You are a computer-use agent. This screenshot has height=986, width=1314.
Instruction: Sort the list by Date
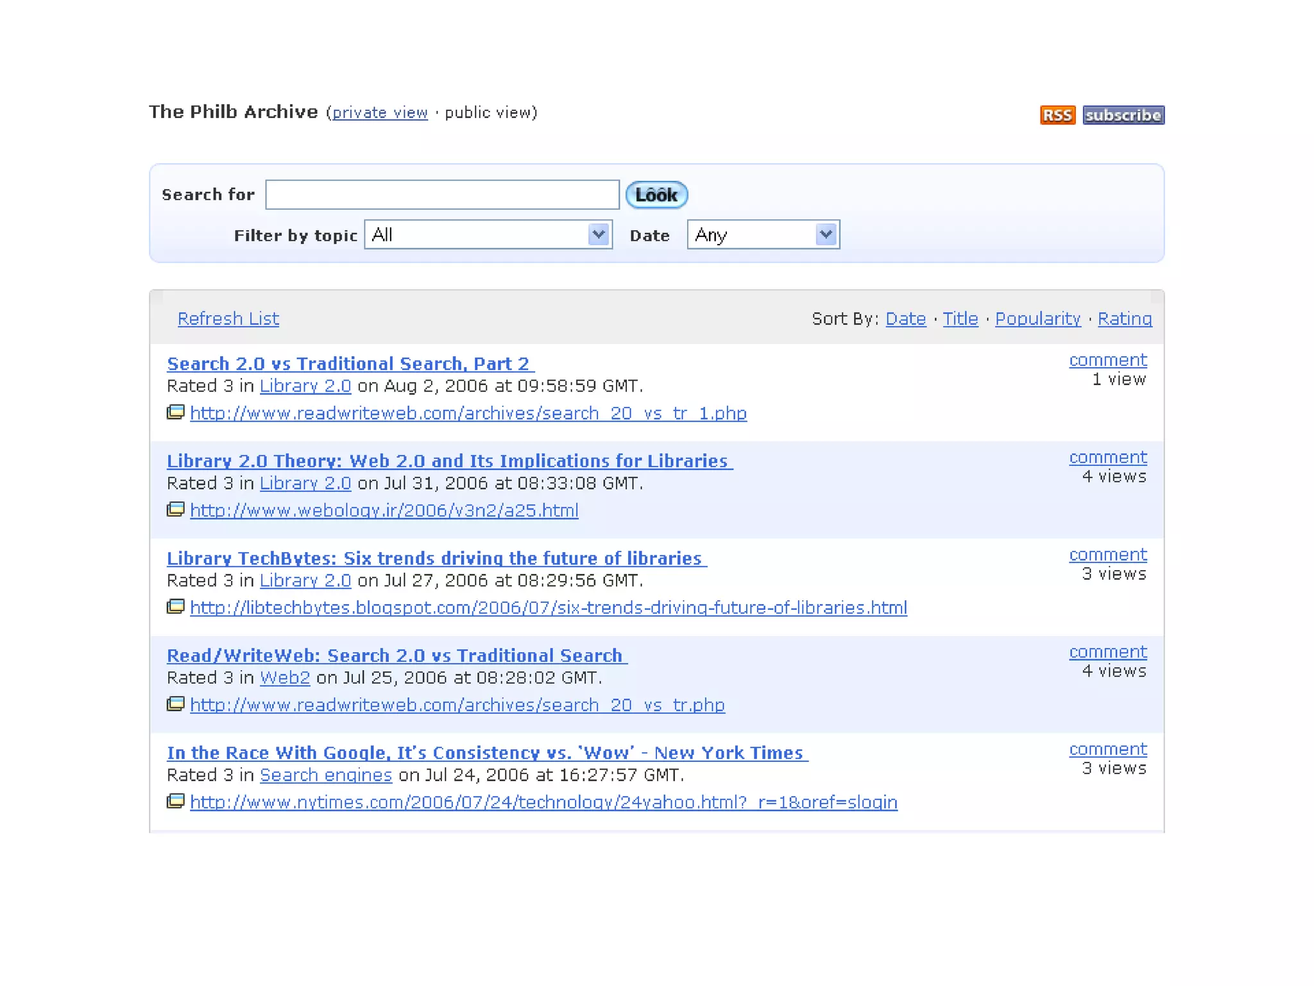point(905,318)
